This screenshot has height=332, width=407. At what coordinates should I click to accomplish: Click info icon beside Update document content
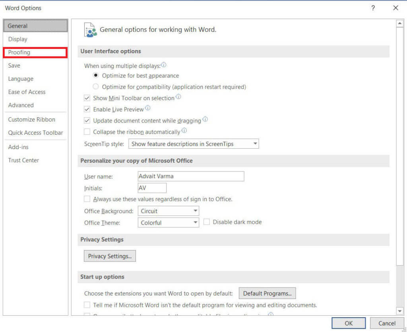[205, 119]
